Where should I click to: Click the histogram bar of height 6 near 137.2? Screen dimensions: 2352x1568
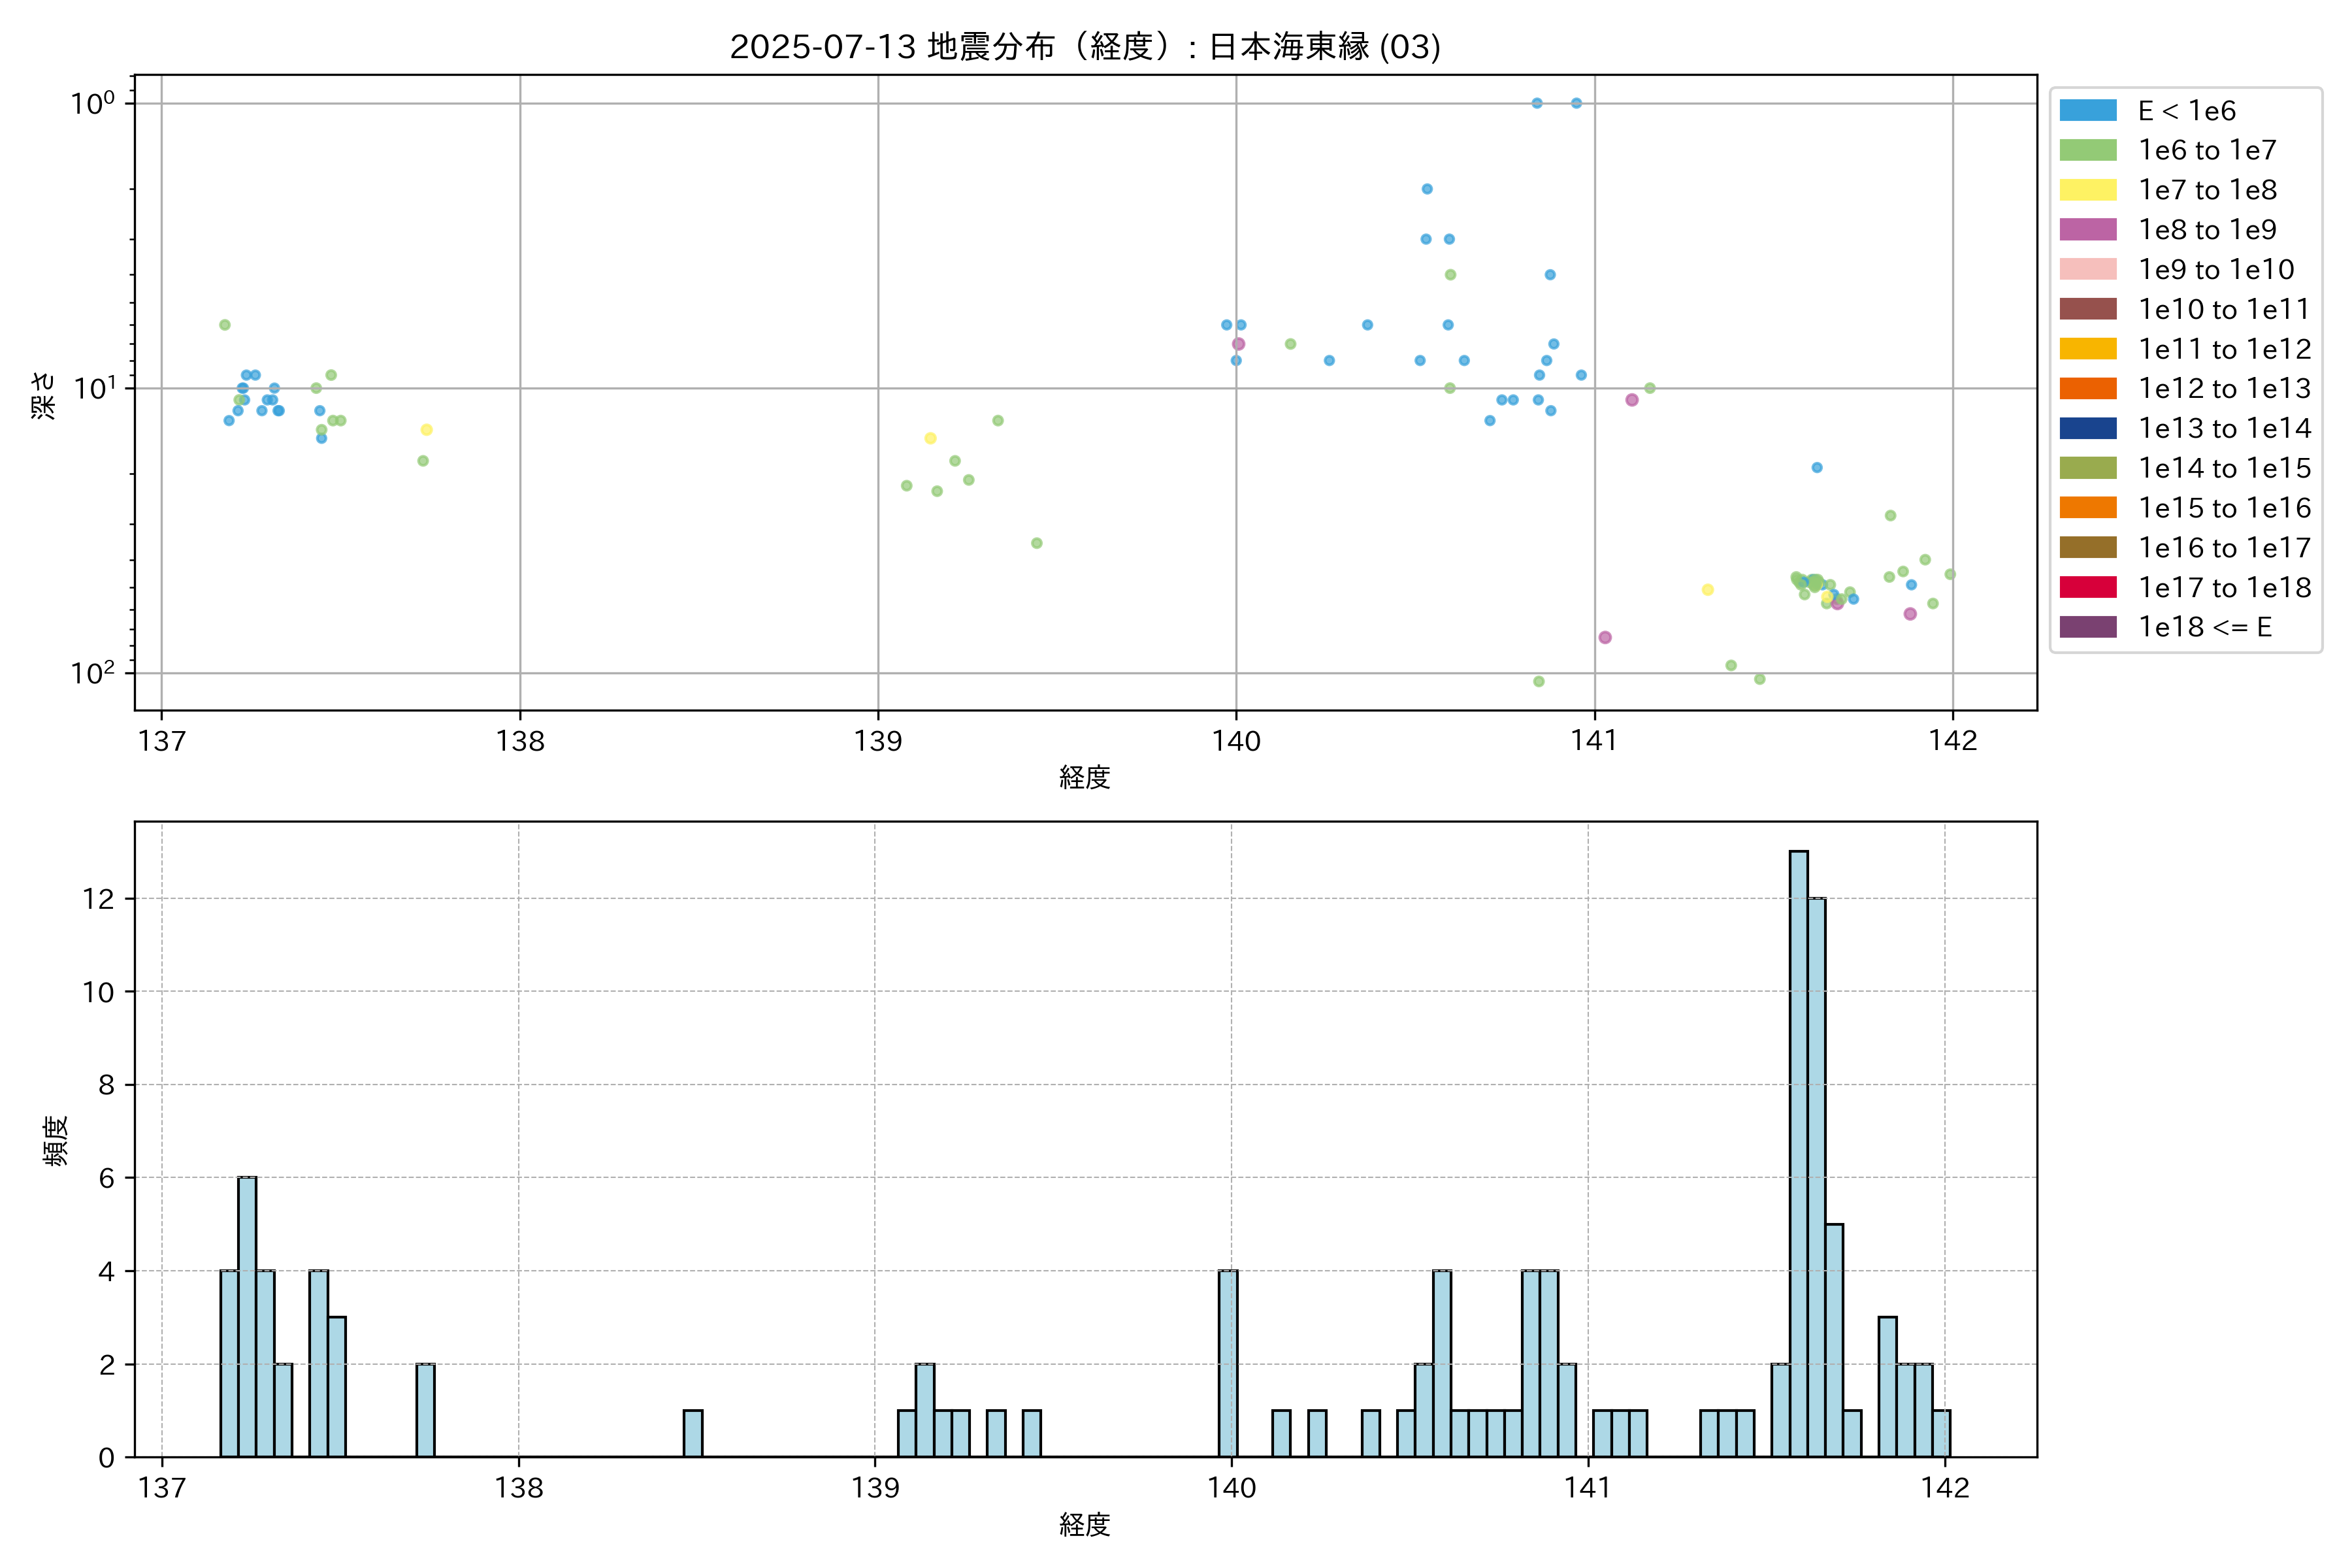point(247,1316)
